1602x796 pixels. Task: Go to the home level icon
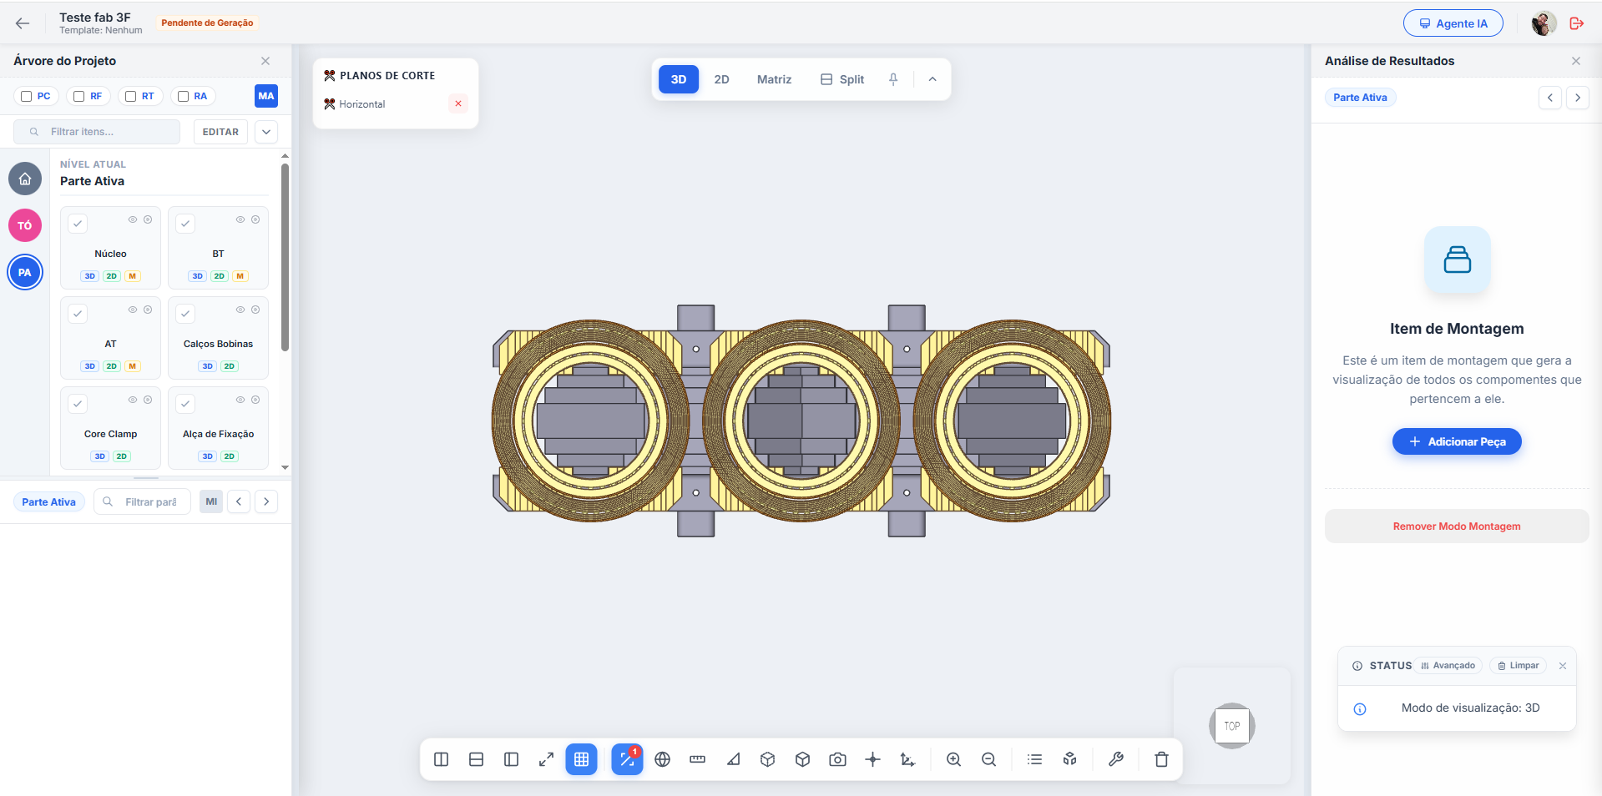click(x=25, y=179)
